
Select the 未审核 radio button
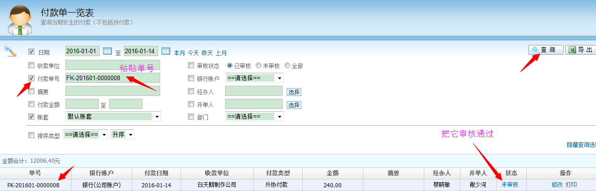pyautogui.click(x=259, y=65)
